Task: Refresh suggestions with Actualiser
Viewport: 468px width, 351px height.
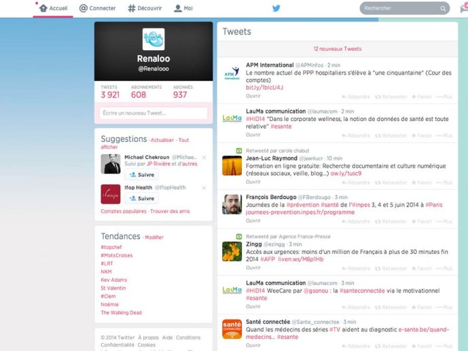Action: click(162, 140)
